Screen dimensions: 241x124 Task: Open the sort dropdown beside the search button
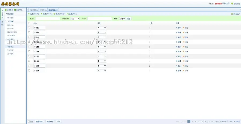click(x=122, y=18)
